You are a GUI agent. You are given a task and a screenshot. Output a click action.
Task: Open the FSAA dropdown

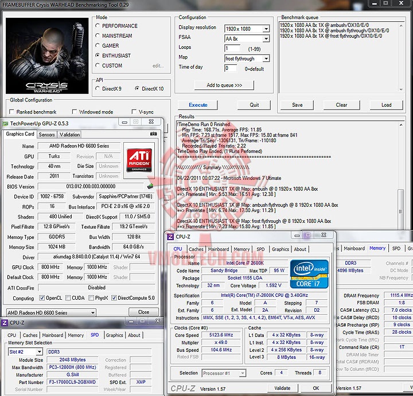pyautogui.click(x=266, y=38)
